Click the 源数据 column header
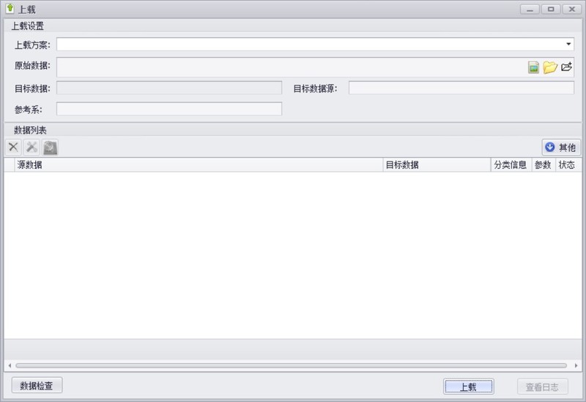Image resolution: width=586 pixels, height=402 pixels. (198, 165)
